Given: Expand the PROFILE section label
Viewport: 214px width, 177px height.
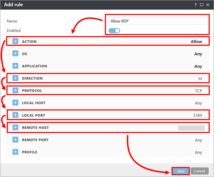Looking at the screenshot, I should 30,152.
